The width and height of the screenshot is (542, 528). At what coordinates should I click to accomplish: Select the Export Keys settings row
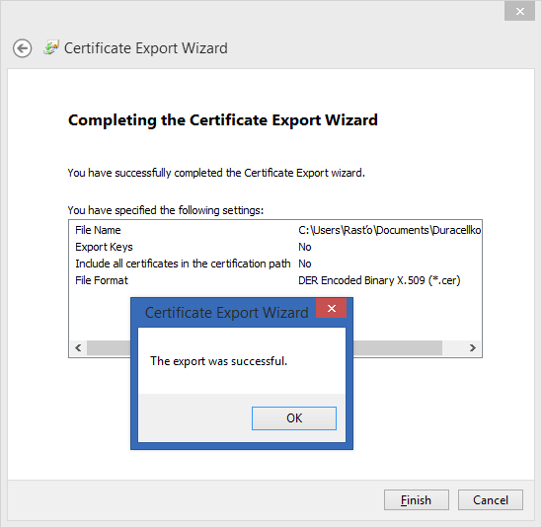pos(275,247)
